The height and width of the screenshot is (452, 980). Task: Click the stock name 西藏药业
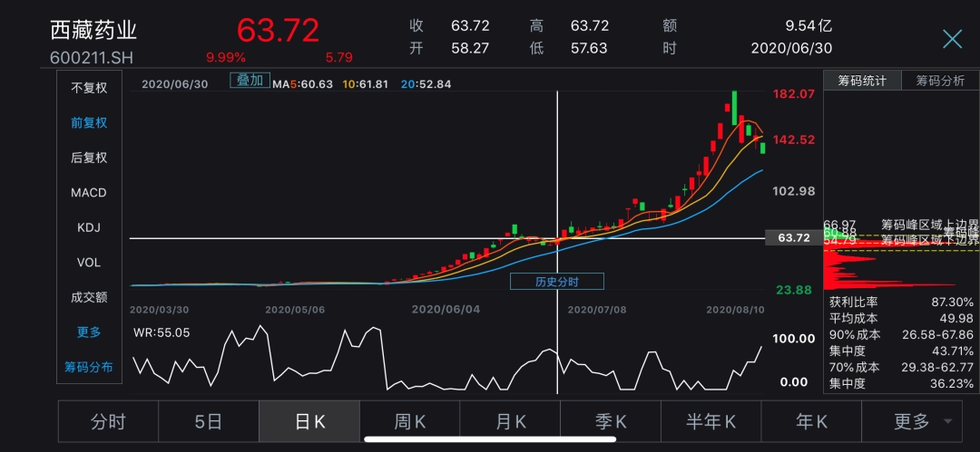coord(93,31)
